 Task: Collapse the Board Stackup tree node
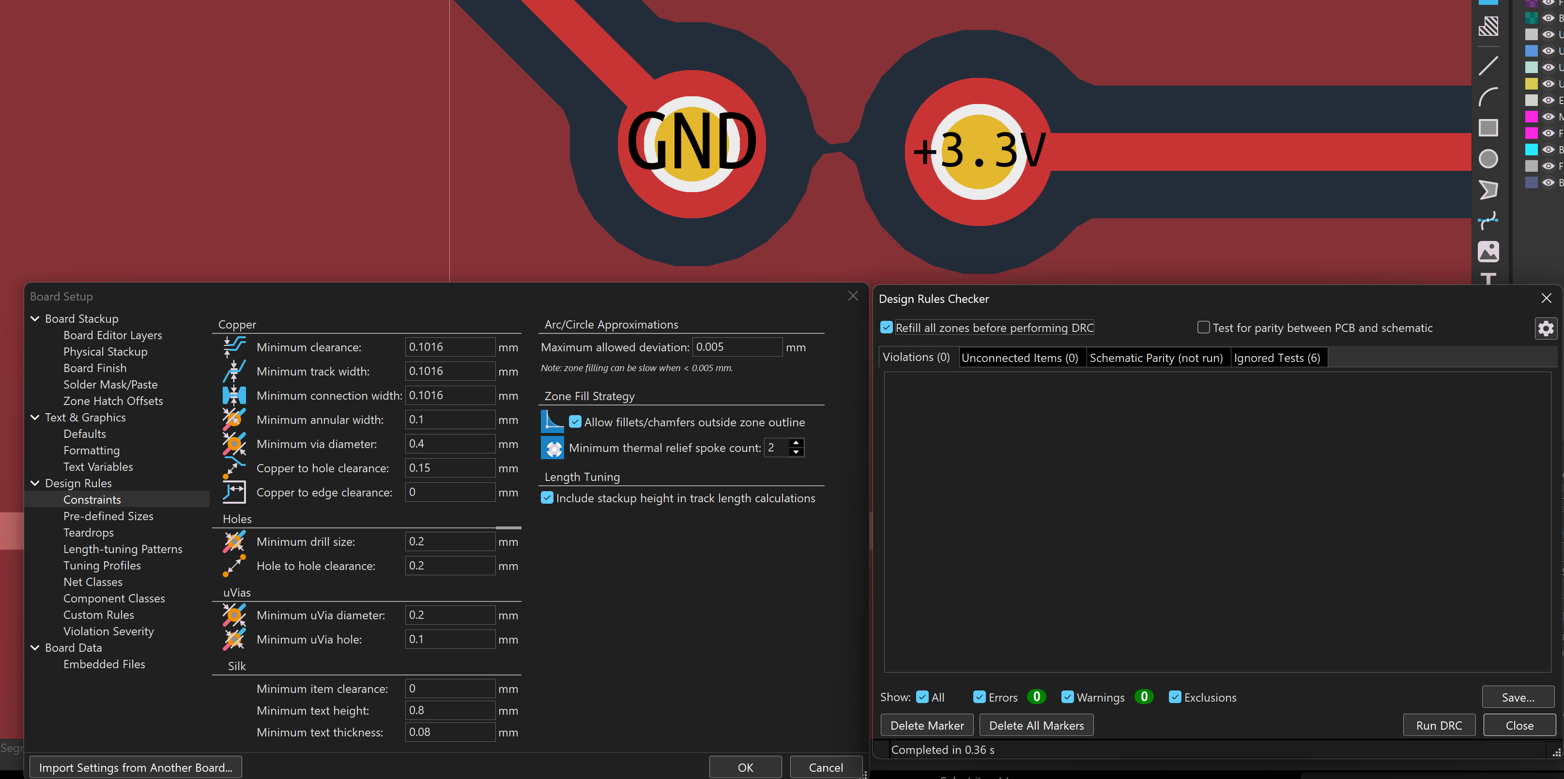click(x=35, y=318)
